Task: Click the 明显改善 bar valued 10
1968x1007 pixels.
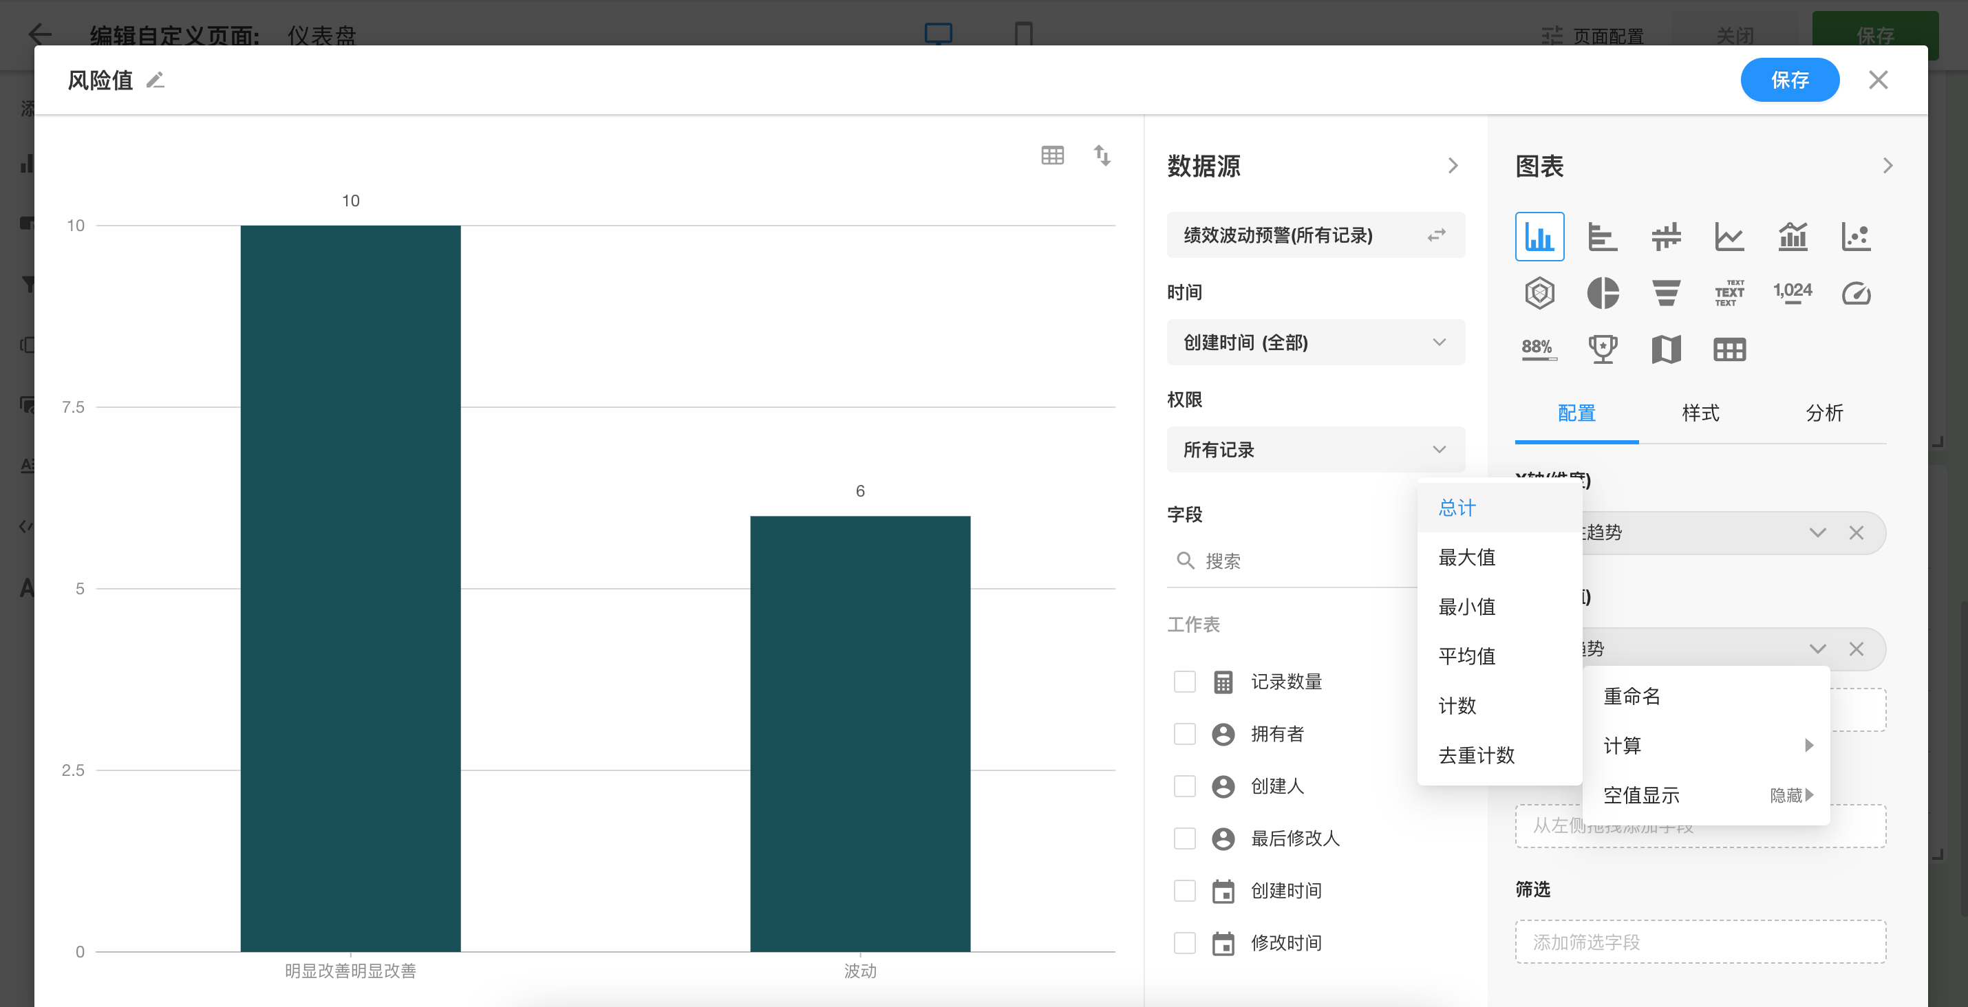Action: click(350, 589)
